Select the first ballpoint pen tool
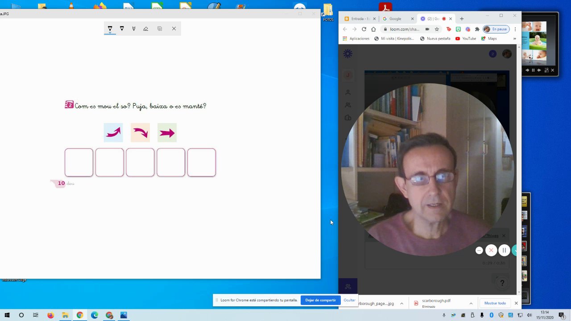571x321 pixels. pyautogui.click(x=110, y=29)
